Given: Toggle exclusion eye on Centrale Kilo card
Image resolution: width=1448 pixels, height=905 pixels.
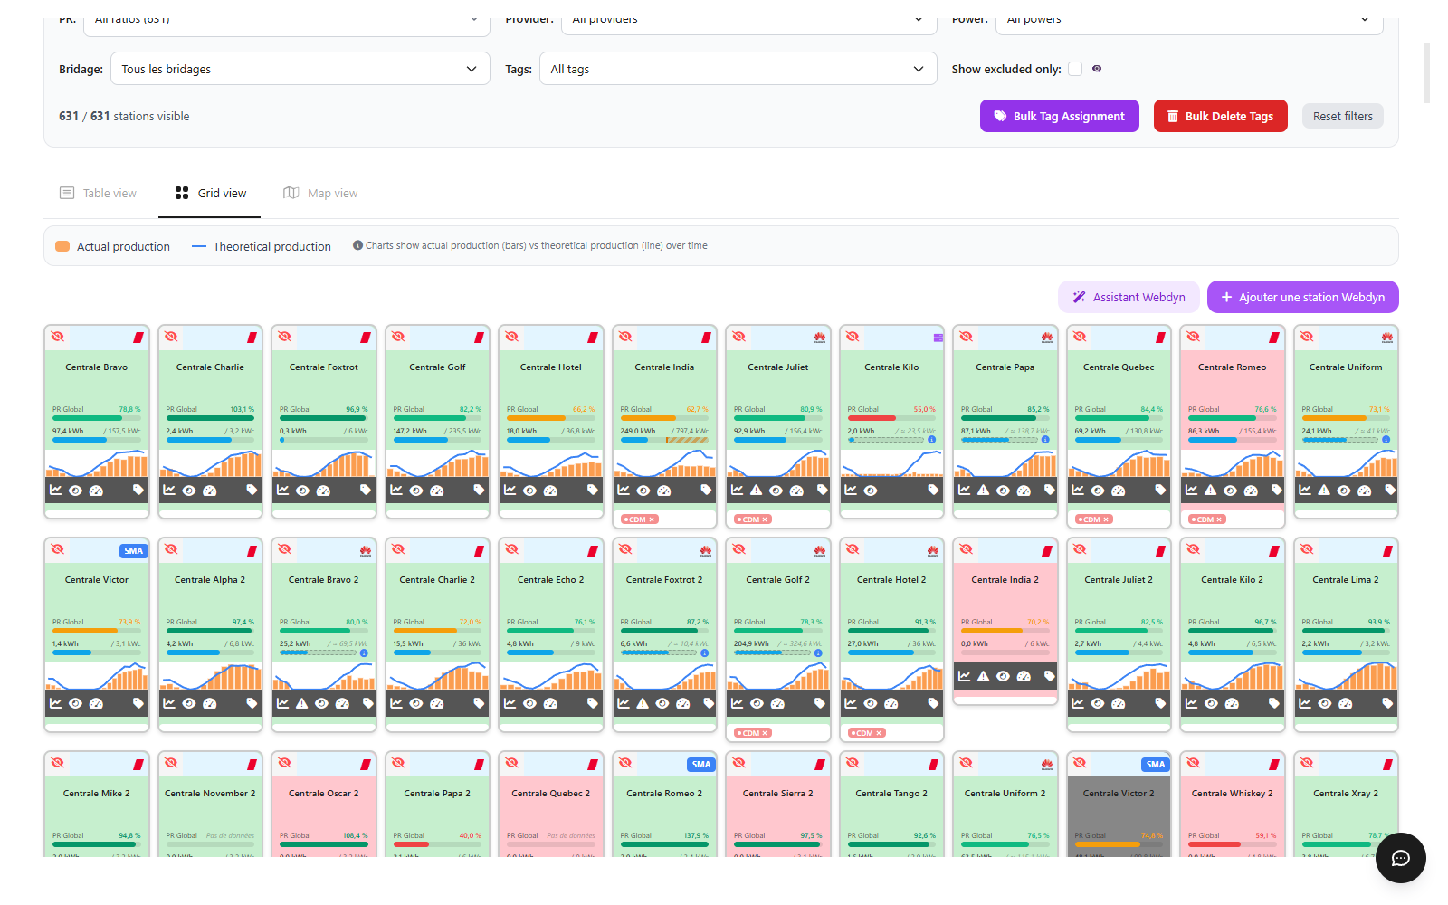Looking at the screenshot, I should 853,337.
